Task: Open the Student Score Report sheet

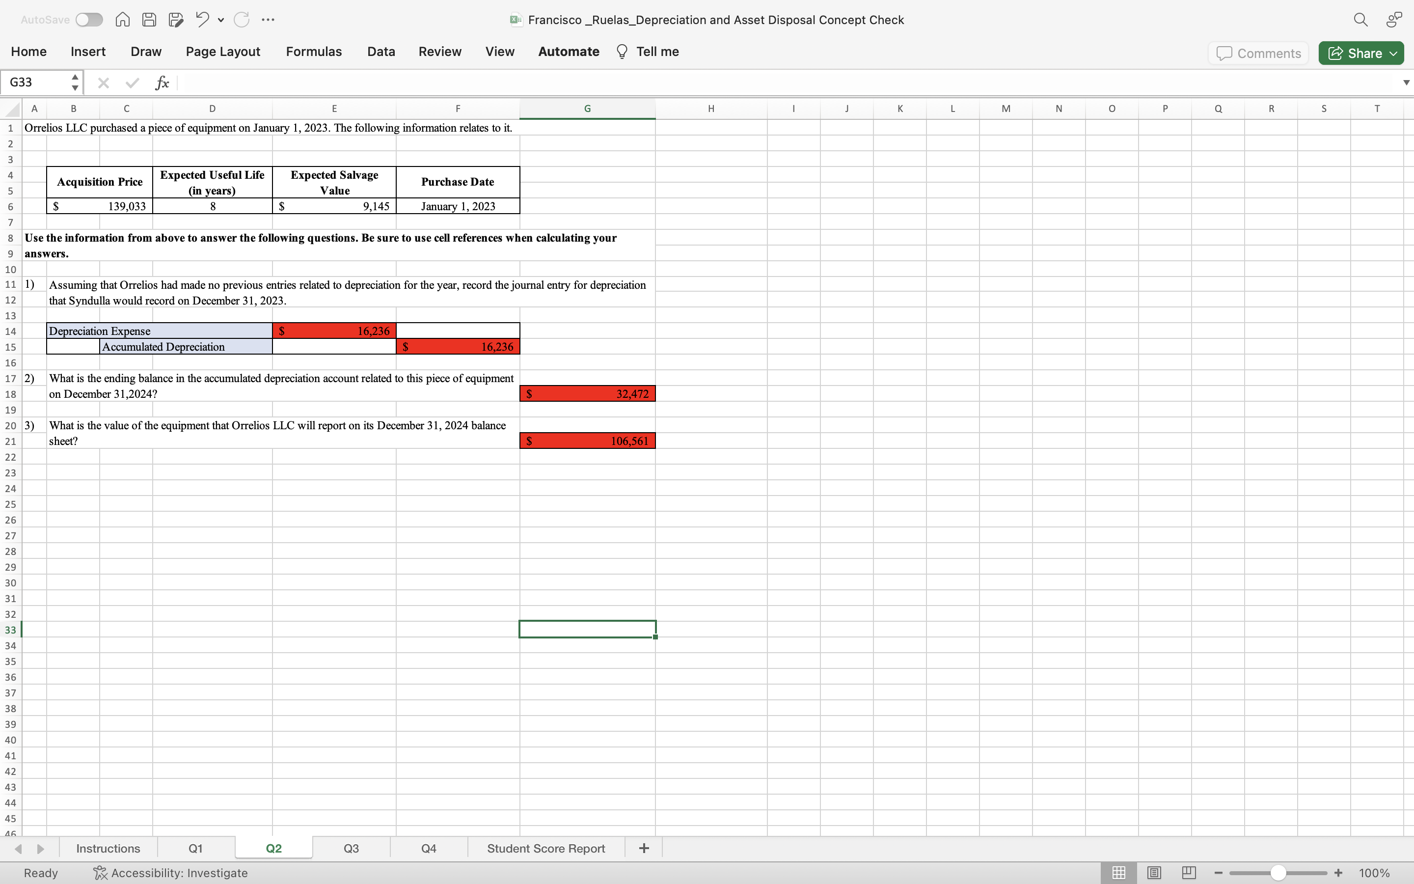Action: coord(546,848)
